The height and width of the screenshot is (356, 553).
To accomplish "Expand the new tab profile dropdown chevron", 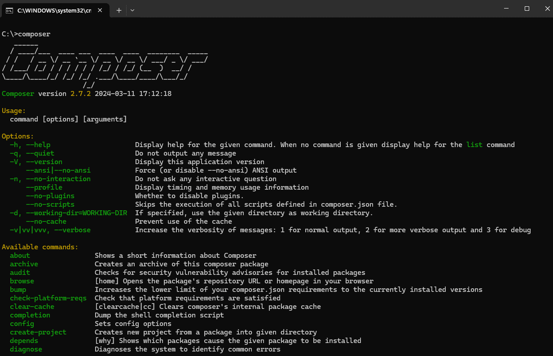I will point(132,10).
